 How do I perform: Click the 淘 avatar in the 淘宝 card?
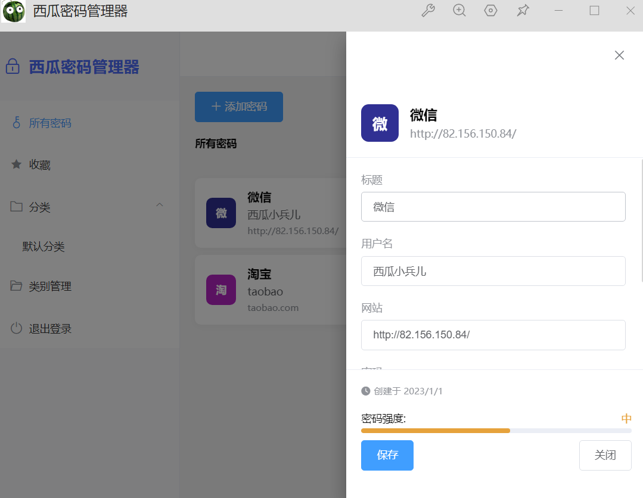(221, 290)
